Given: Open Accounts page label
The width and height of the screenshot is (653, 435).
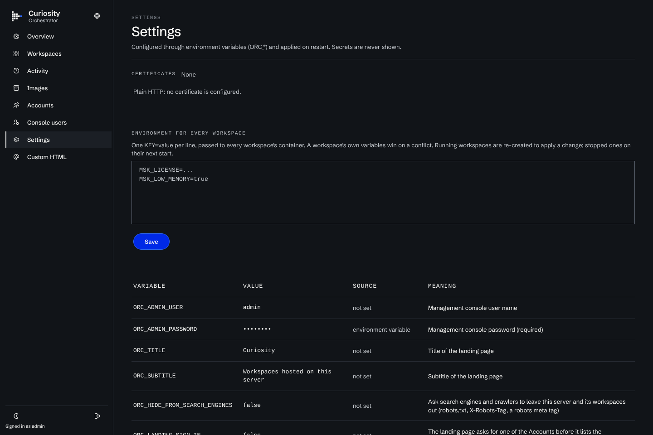Looking at the screenshot, I should (40, 105).
